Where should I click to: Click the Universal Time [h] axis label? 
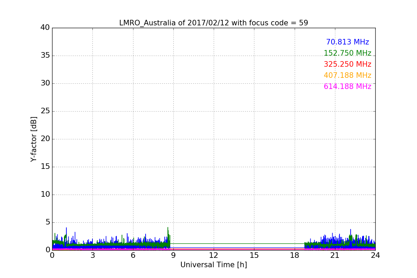click(x=213, y=265)
